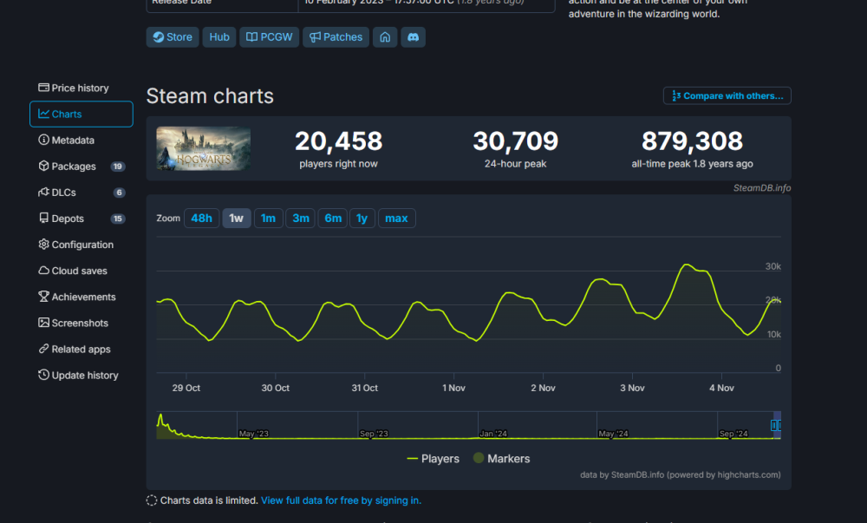Screen dimensions: 867x523
Task: Open the Steam Store button
Action: [172, 37]
